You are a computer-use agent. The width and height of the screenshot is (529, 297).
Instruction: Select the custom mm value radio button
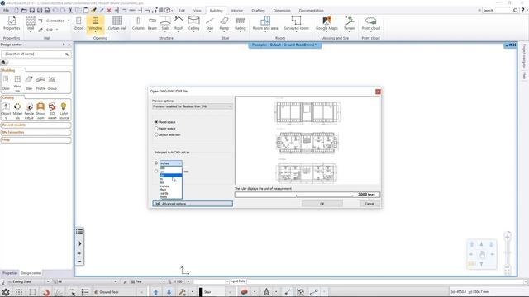[156, 171]
